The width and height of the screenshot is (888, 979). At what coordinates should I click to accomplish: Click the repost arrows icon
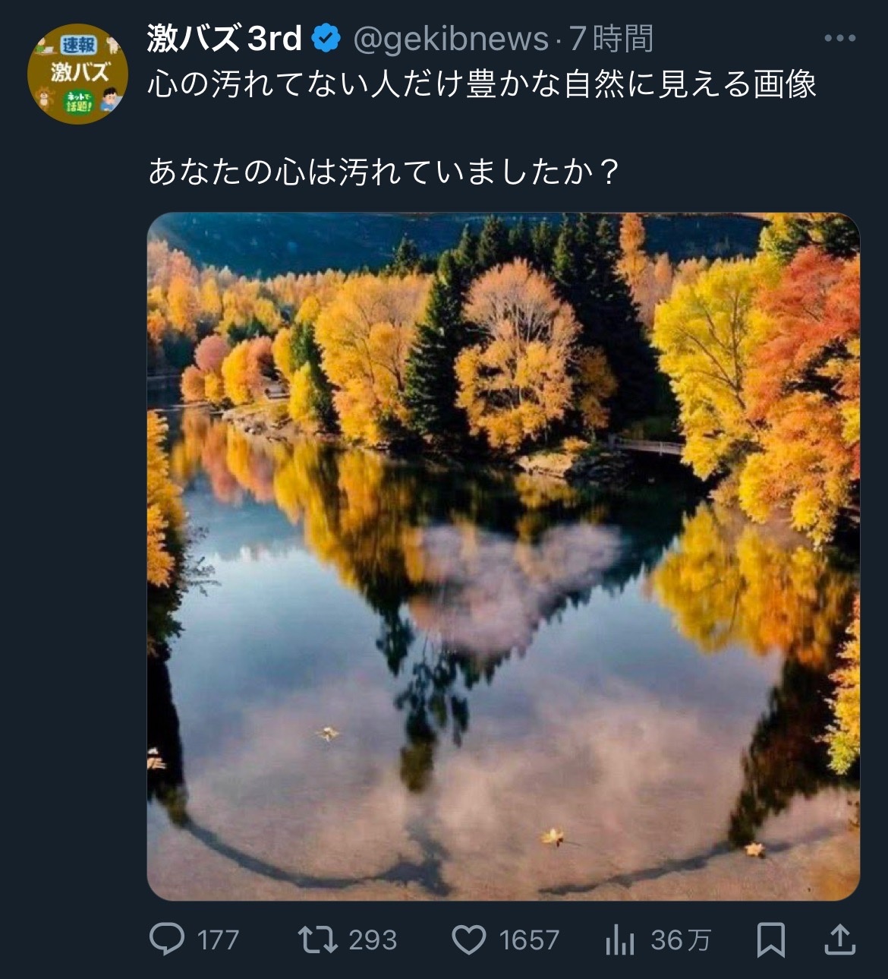[x=317, y=940]
